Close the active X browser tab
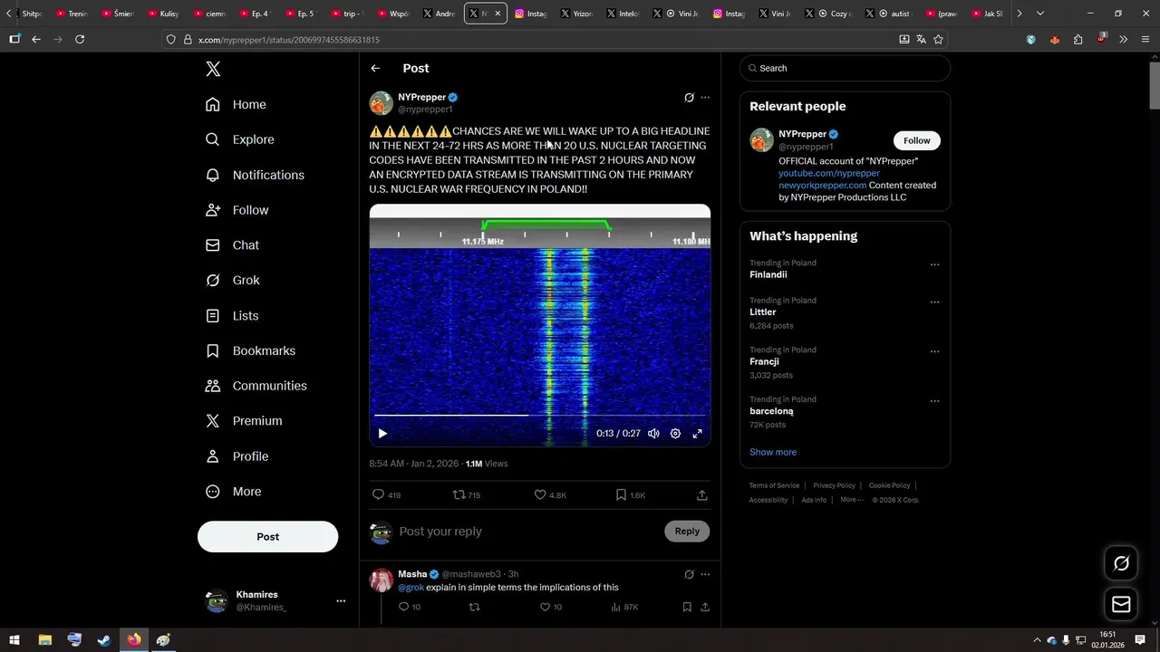The height and width of the screenshot is (652, 1160). (x=498, y=14)
